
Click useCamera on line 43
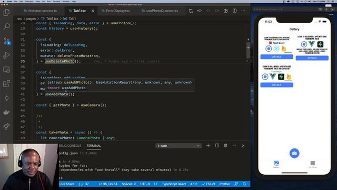tap(91, 105)
